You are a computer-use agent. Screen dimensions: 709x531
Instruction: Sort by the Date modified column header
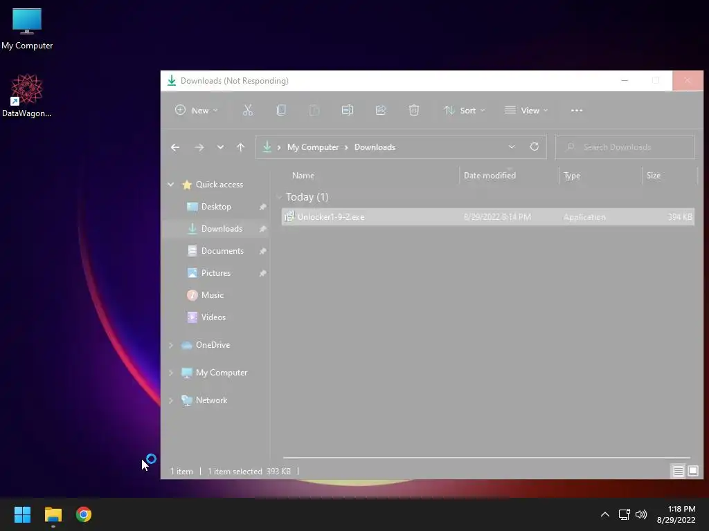pos(490,175)
